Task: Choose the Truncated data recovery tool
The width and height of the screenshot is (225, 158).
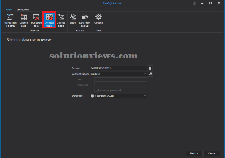Action: [36, 20]
